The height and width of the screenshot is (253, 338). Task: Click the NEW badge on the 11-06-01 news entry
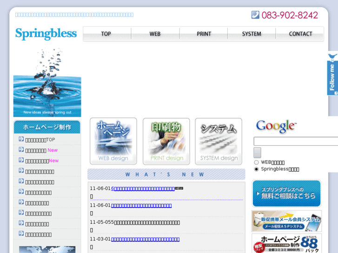(x=179, y=188)
